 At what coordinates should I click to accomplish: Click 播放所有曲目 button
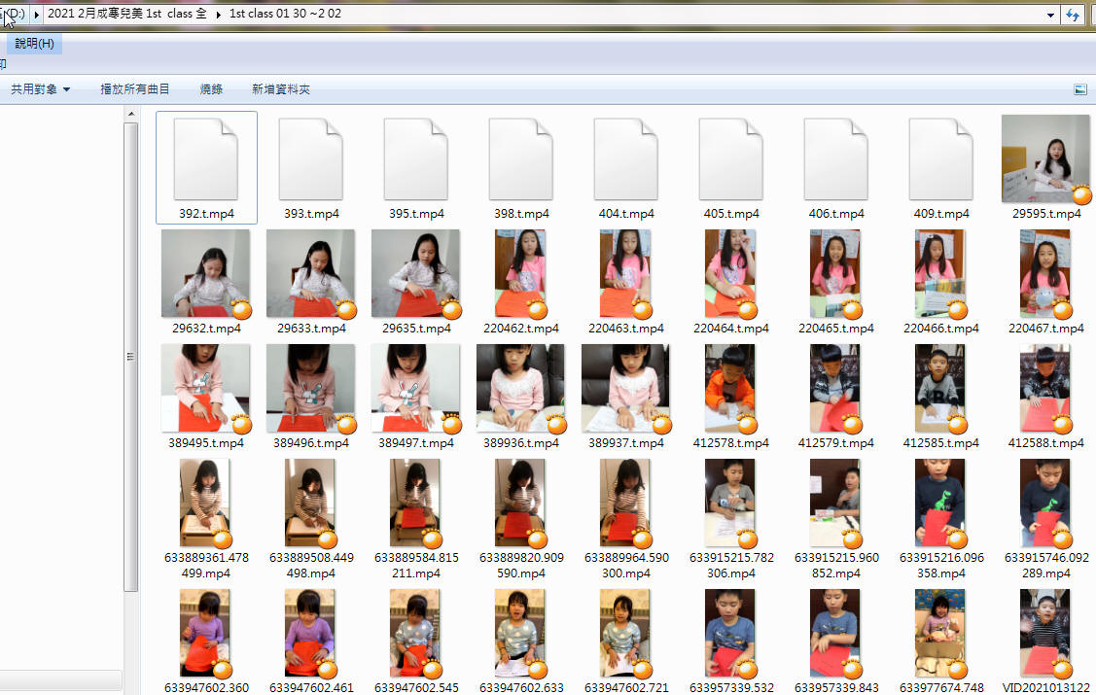point(135,89)
